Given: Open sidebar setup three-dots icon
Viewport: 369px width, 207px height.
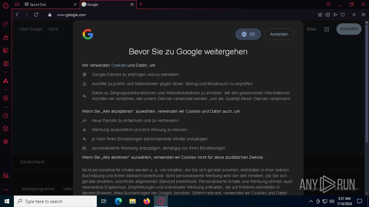Looking at the screenshot, I should pos(5,190).
